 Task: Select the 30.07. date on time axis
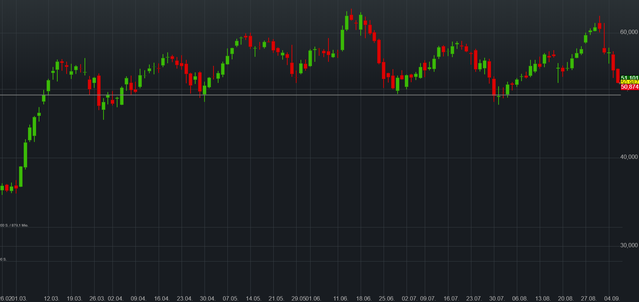tap(497, 298)
